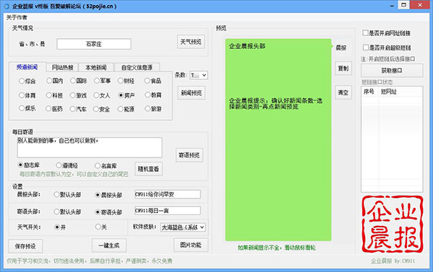Select 默认头部 for 寄语头部
Viewport: 433px width, 272px height.
(68, 212)
